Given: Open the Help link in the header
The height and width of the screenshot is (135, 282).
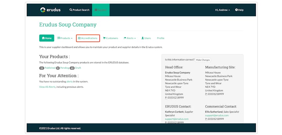Looking at the screenshot, I should 239,10.
